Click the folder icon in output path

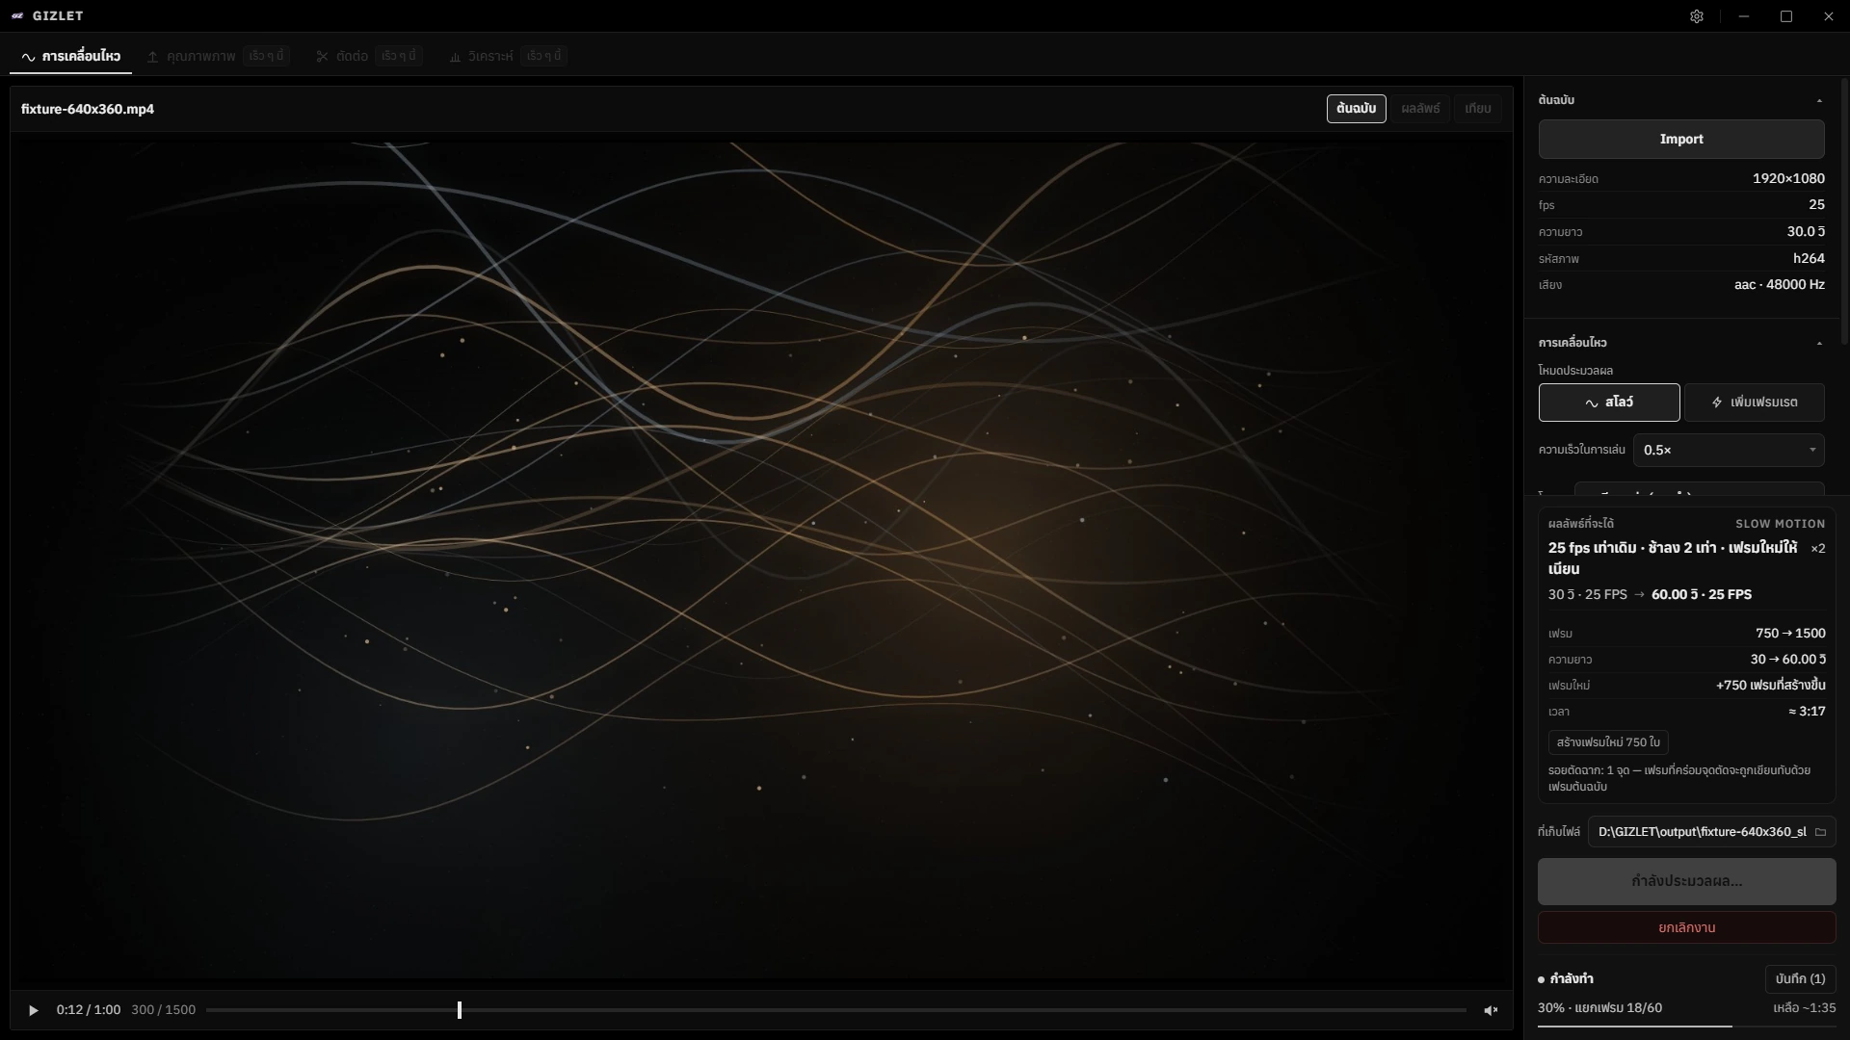click(1820, 832)
